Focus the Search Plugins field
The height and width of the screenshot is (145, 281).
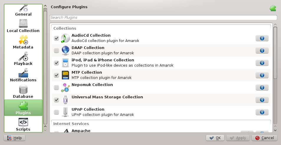(163, 18)
